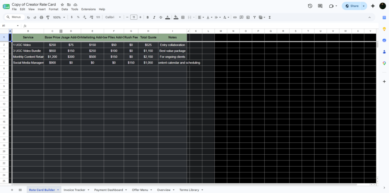This screenshot has width=389, height=193.
Task: Open the Functions sigma menu
Action: [270, 17]
